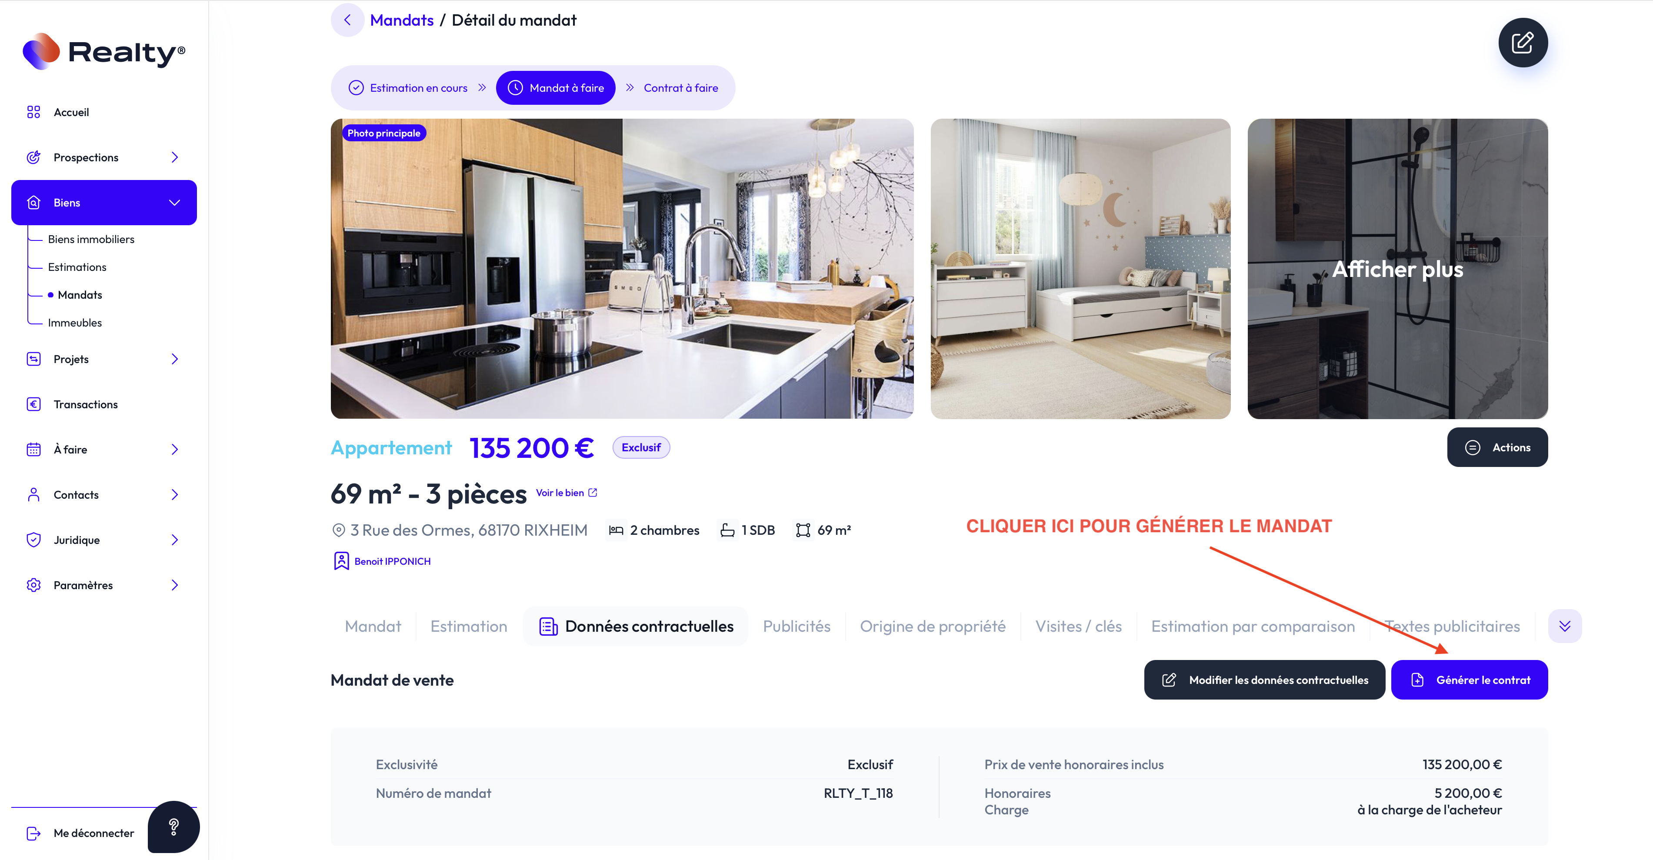
Task: Click the Transactions euro icon
Action: [x=33, y=404]
